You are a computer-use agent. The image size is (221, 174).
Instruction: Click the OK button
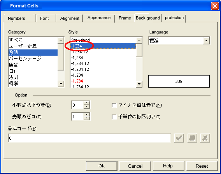102,166
